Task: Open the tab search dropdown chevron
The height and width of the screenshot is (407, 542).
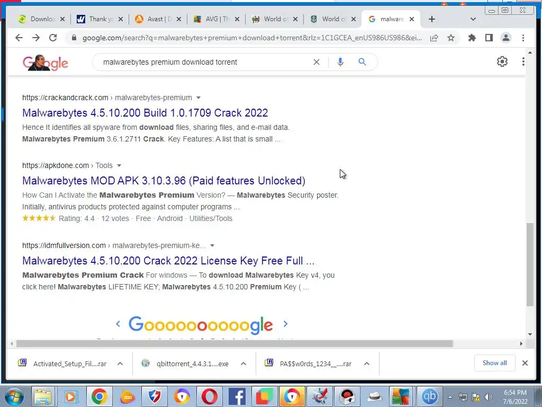Action: [473, 19]
